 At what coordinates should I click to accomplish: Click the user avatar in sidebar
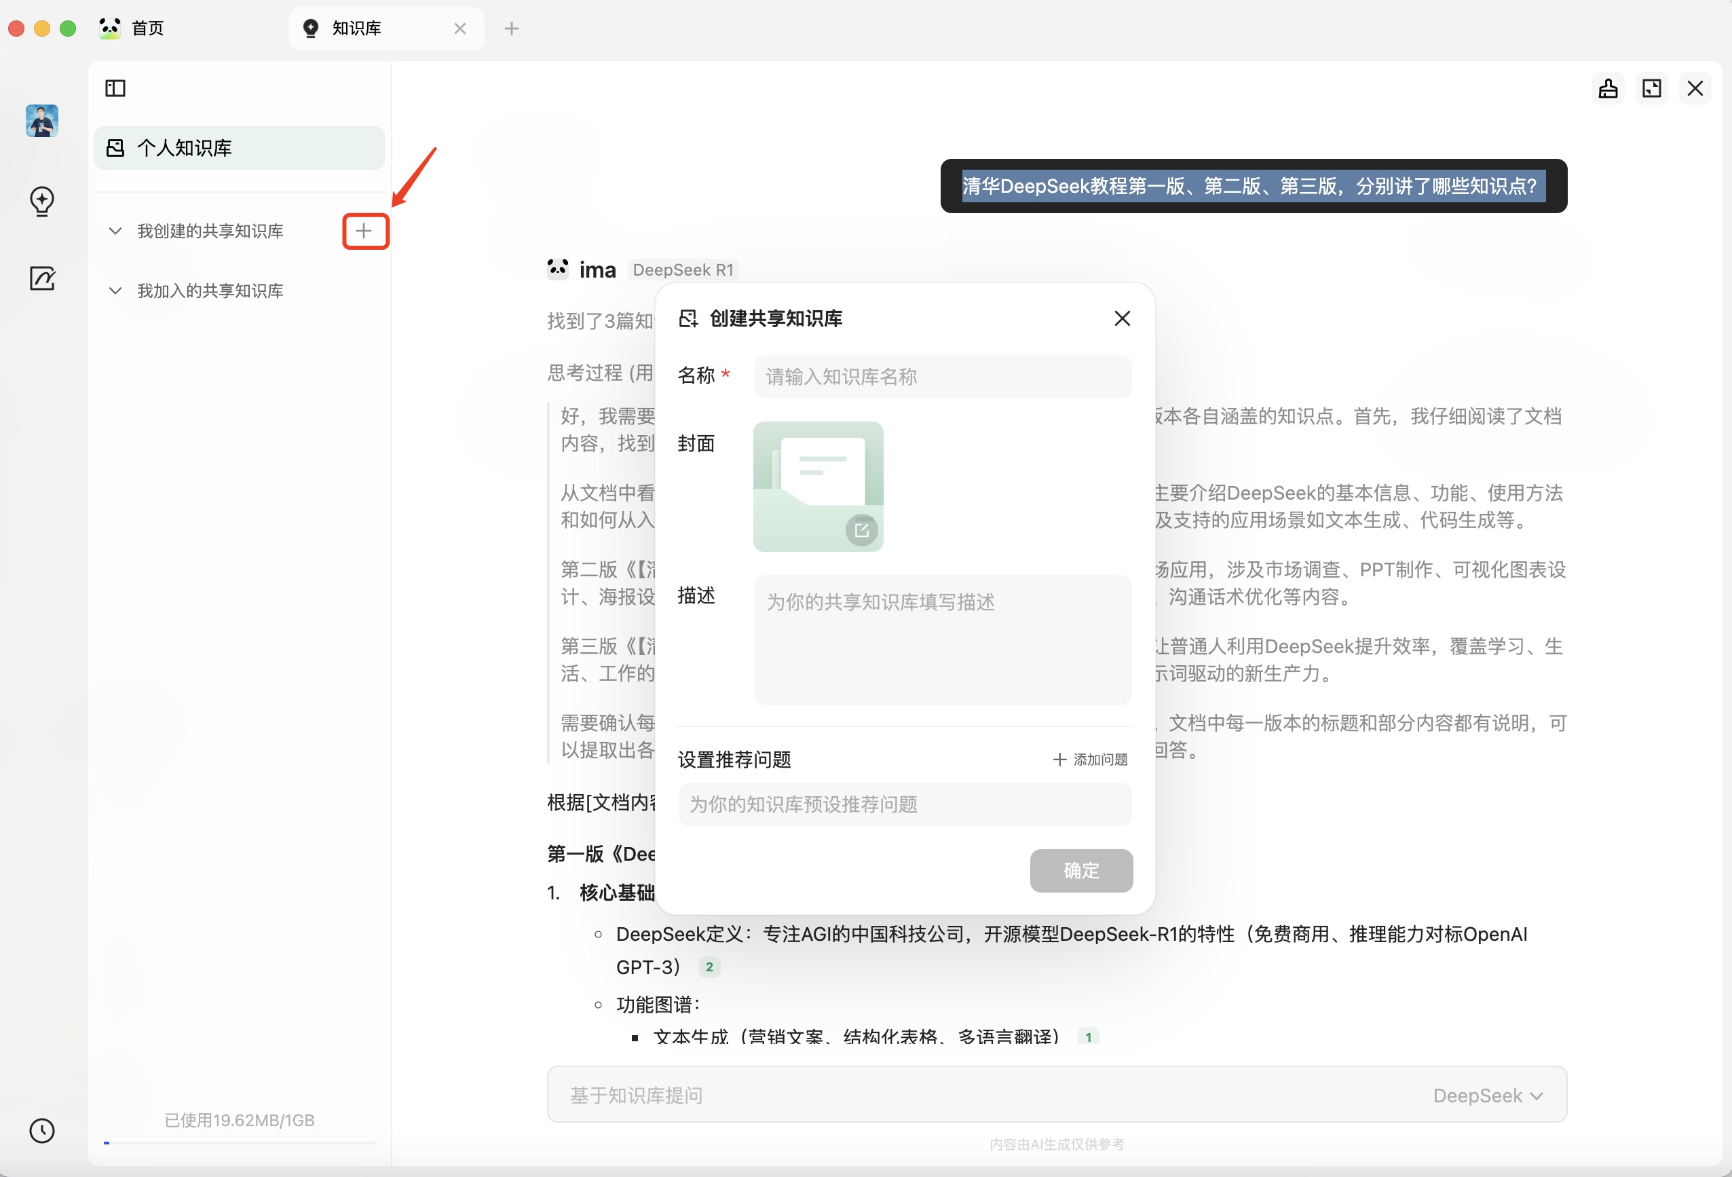click(x=41, y=121)
